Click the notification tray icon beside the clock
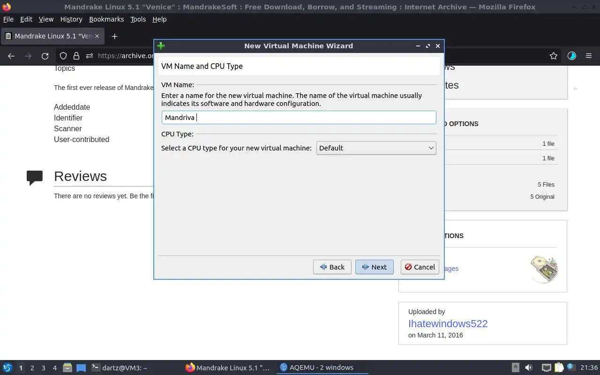This screenshot has width=600, height=375. 571,367
